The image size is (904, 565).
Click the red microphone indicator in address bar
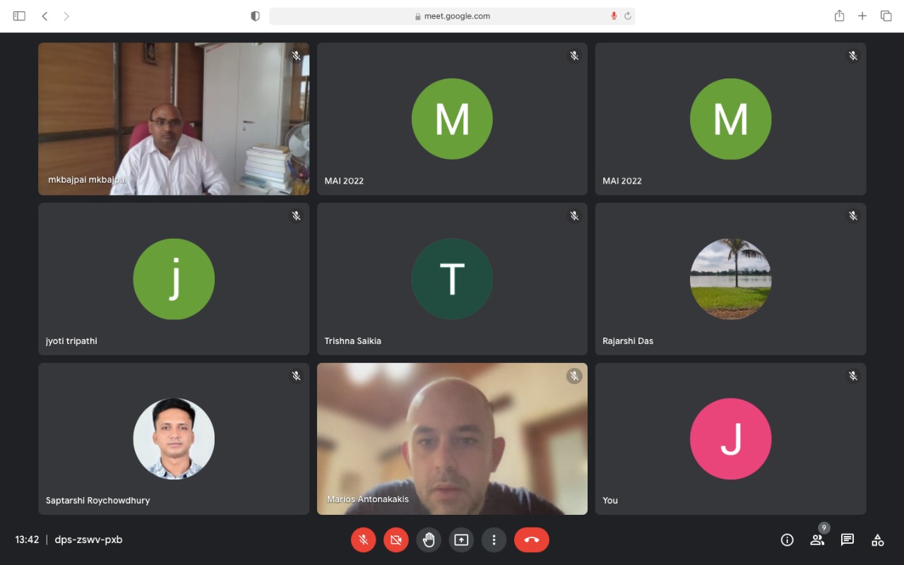tap(614, 16)
